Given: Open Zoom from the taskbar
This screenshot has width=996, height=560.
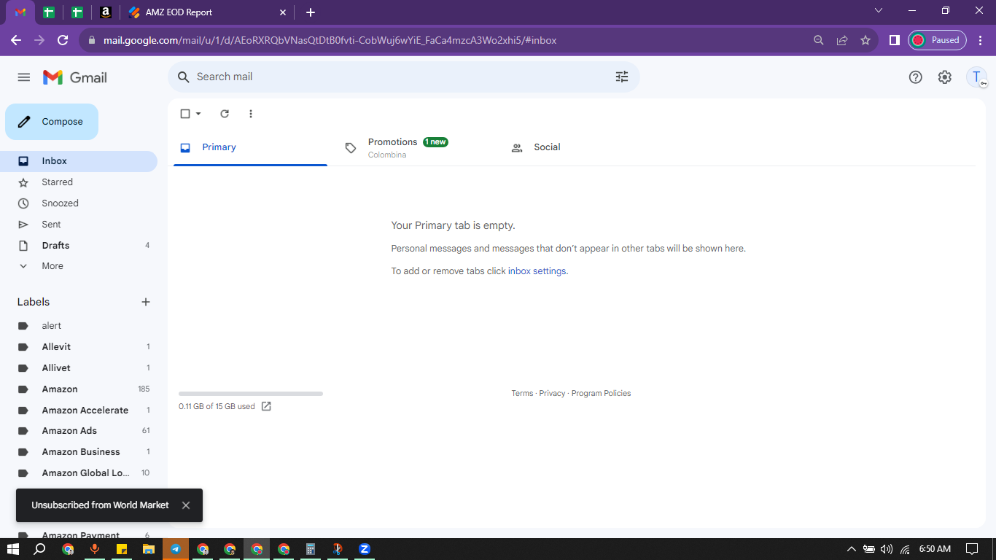Looking at the screenshot, I should tap(365, 549).
